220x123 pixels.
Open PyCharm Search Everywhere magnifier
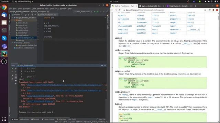(108, 12)
